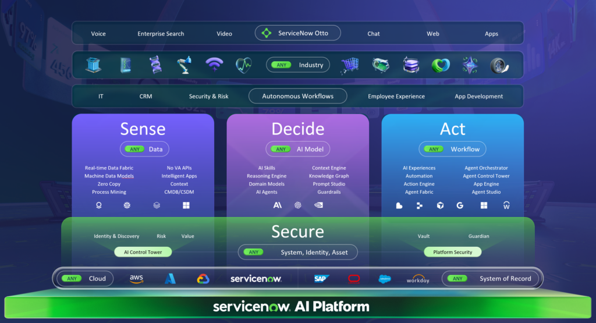The height and width of the screenshot is (323, 596).
Task: Click the Google Cloud logo
Action: 203,279
